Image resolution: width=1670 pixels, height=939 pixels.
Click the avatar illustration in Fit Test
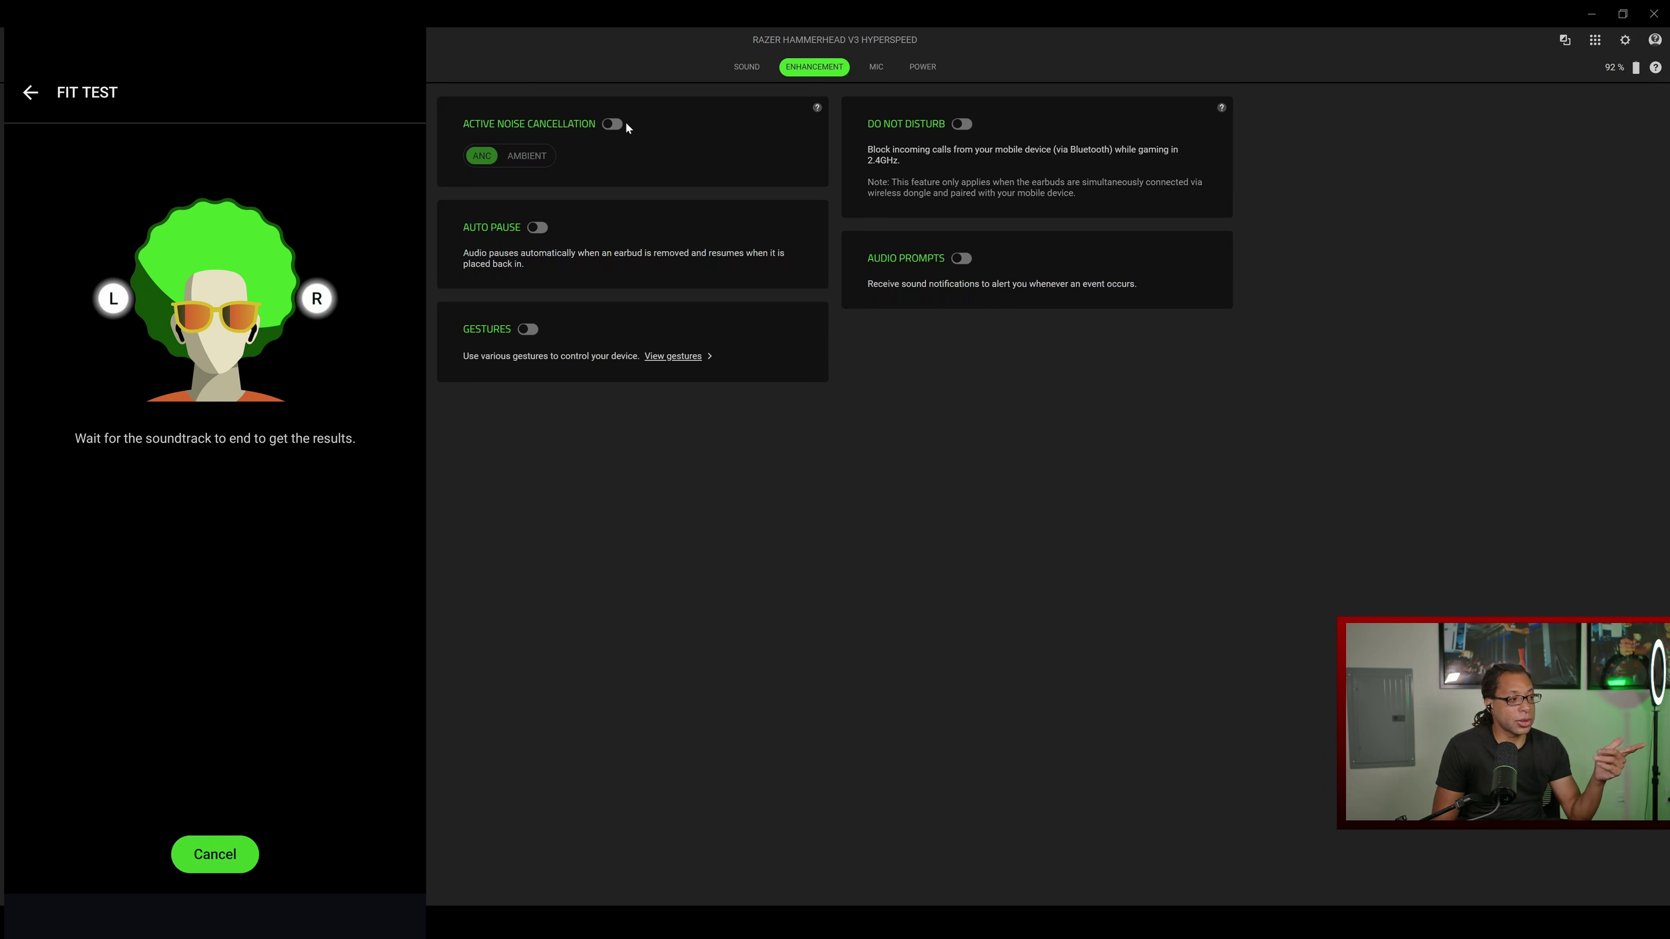click(215, 300)
